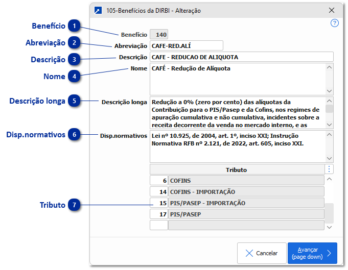Select the PIS/PASEP - IMPORTAÇÃO row
This screenshot has width=348, height=270.
[246, 203]
